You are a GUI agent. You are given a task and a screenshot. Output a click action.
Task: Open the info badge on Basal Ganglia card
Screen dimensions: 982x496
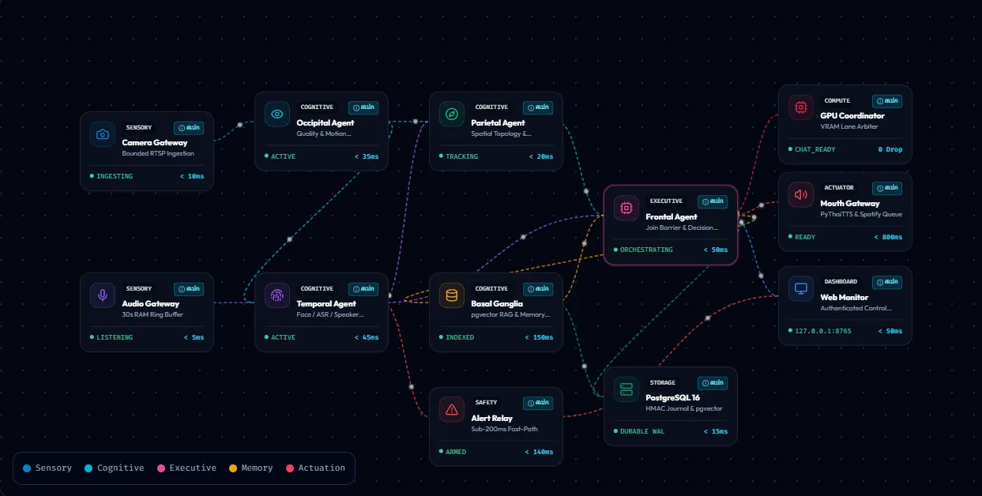[x=538, y=288]
